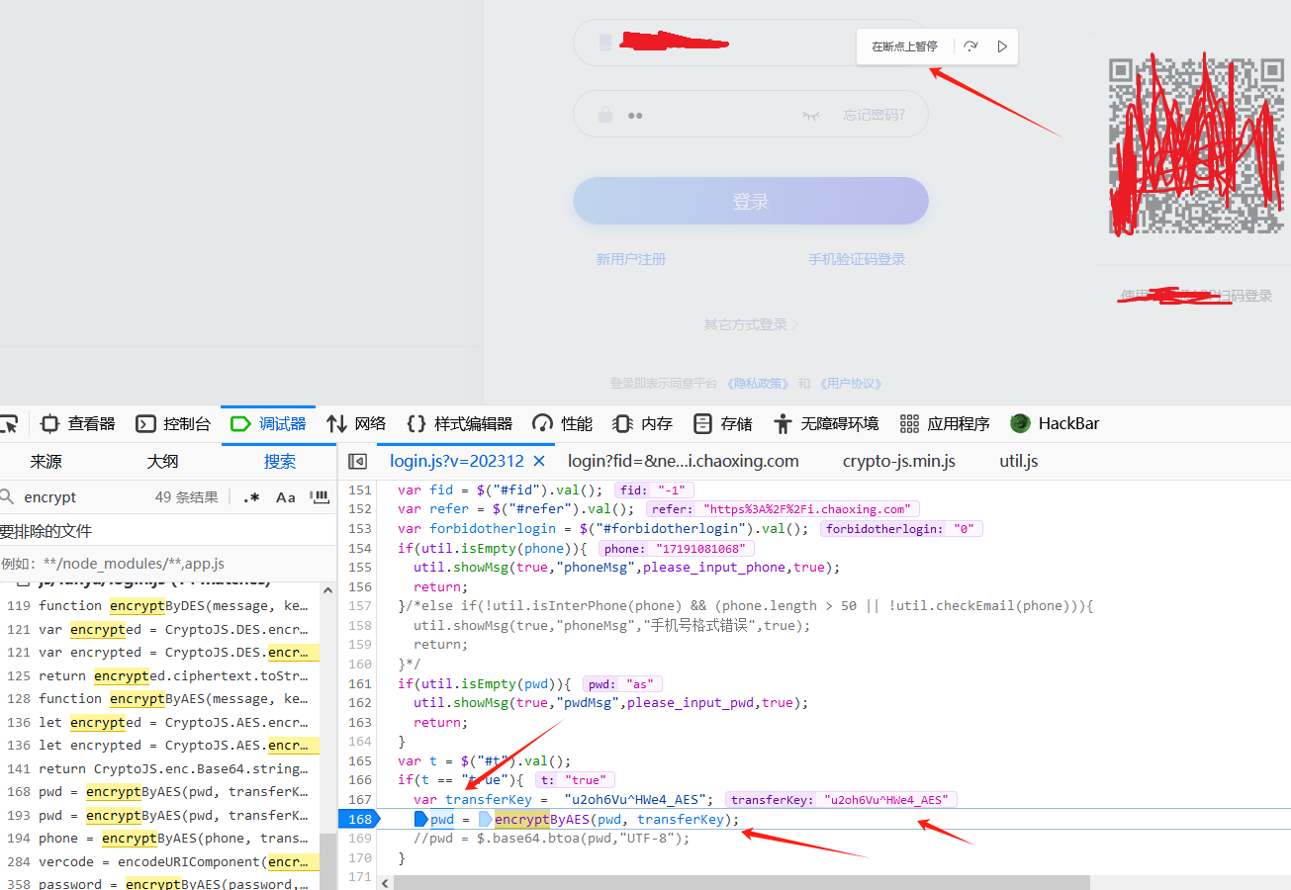Open the 存储 storage panel
This screenshot has height=890, width=1291.
[x=723, y=424]
